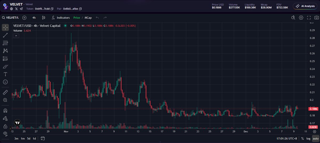Launch AI Analysis
The width and height of the screenshot is (320, 143).
pos(305,6)
